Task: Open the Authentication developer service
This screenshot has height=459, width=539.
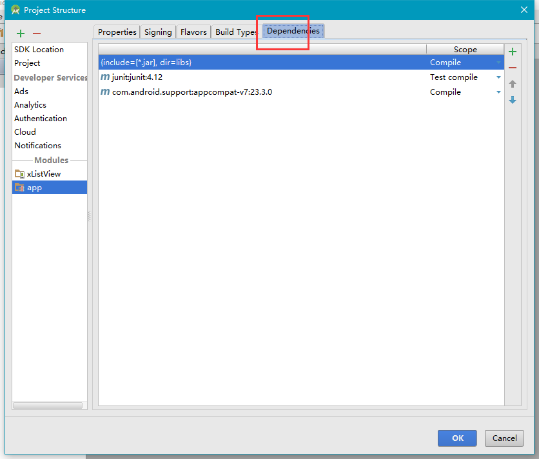Action: [50, 118]
